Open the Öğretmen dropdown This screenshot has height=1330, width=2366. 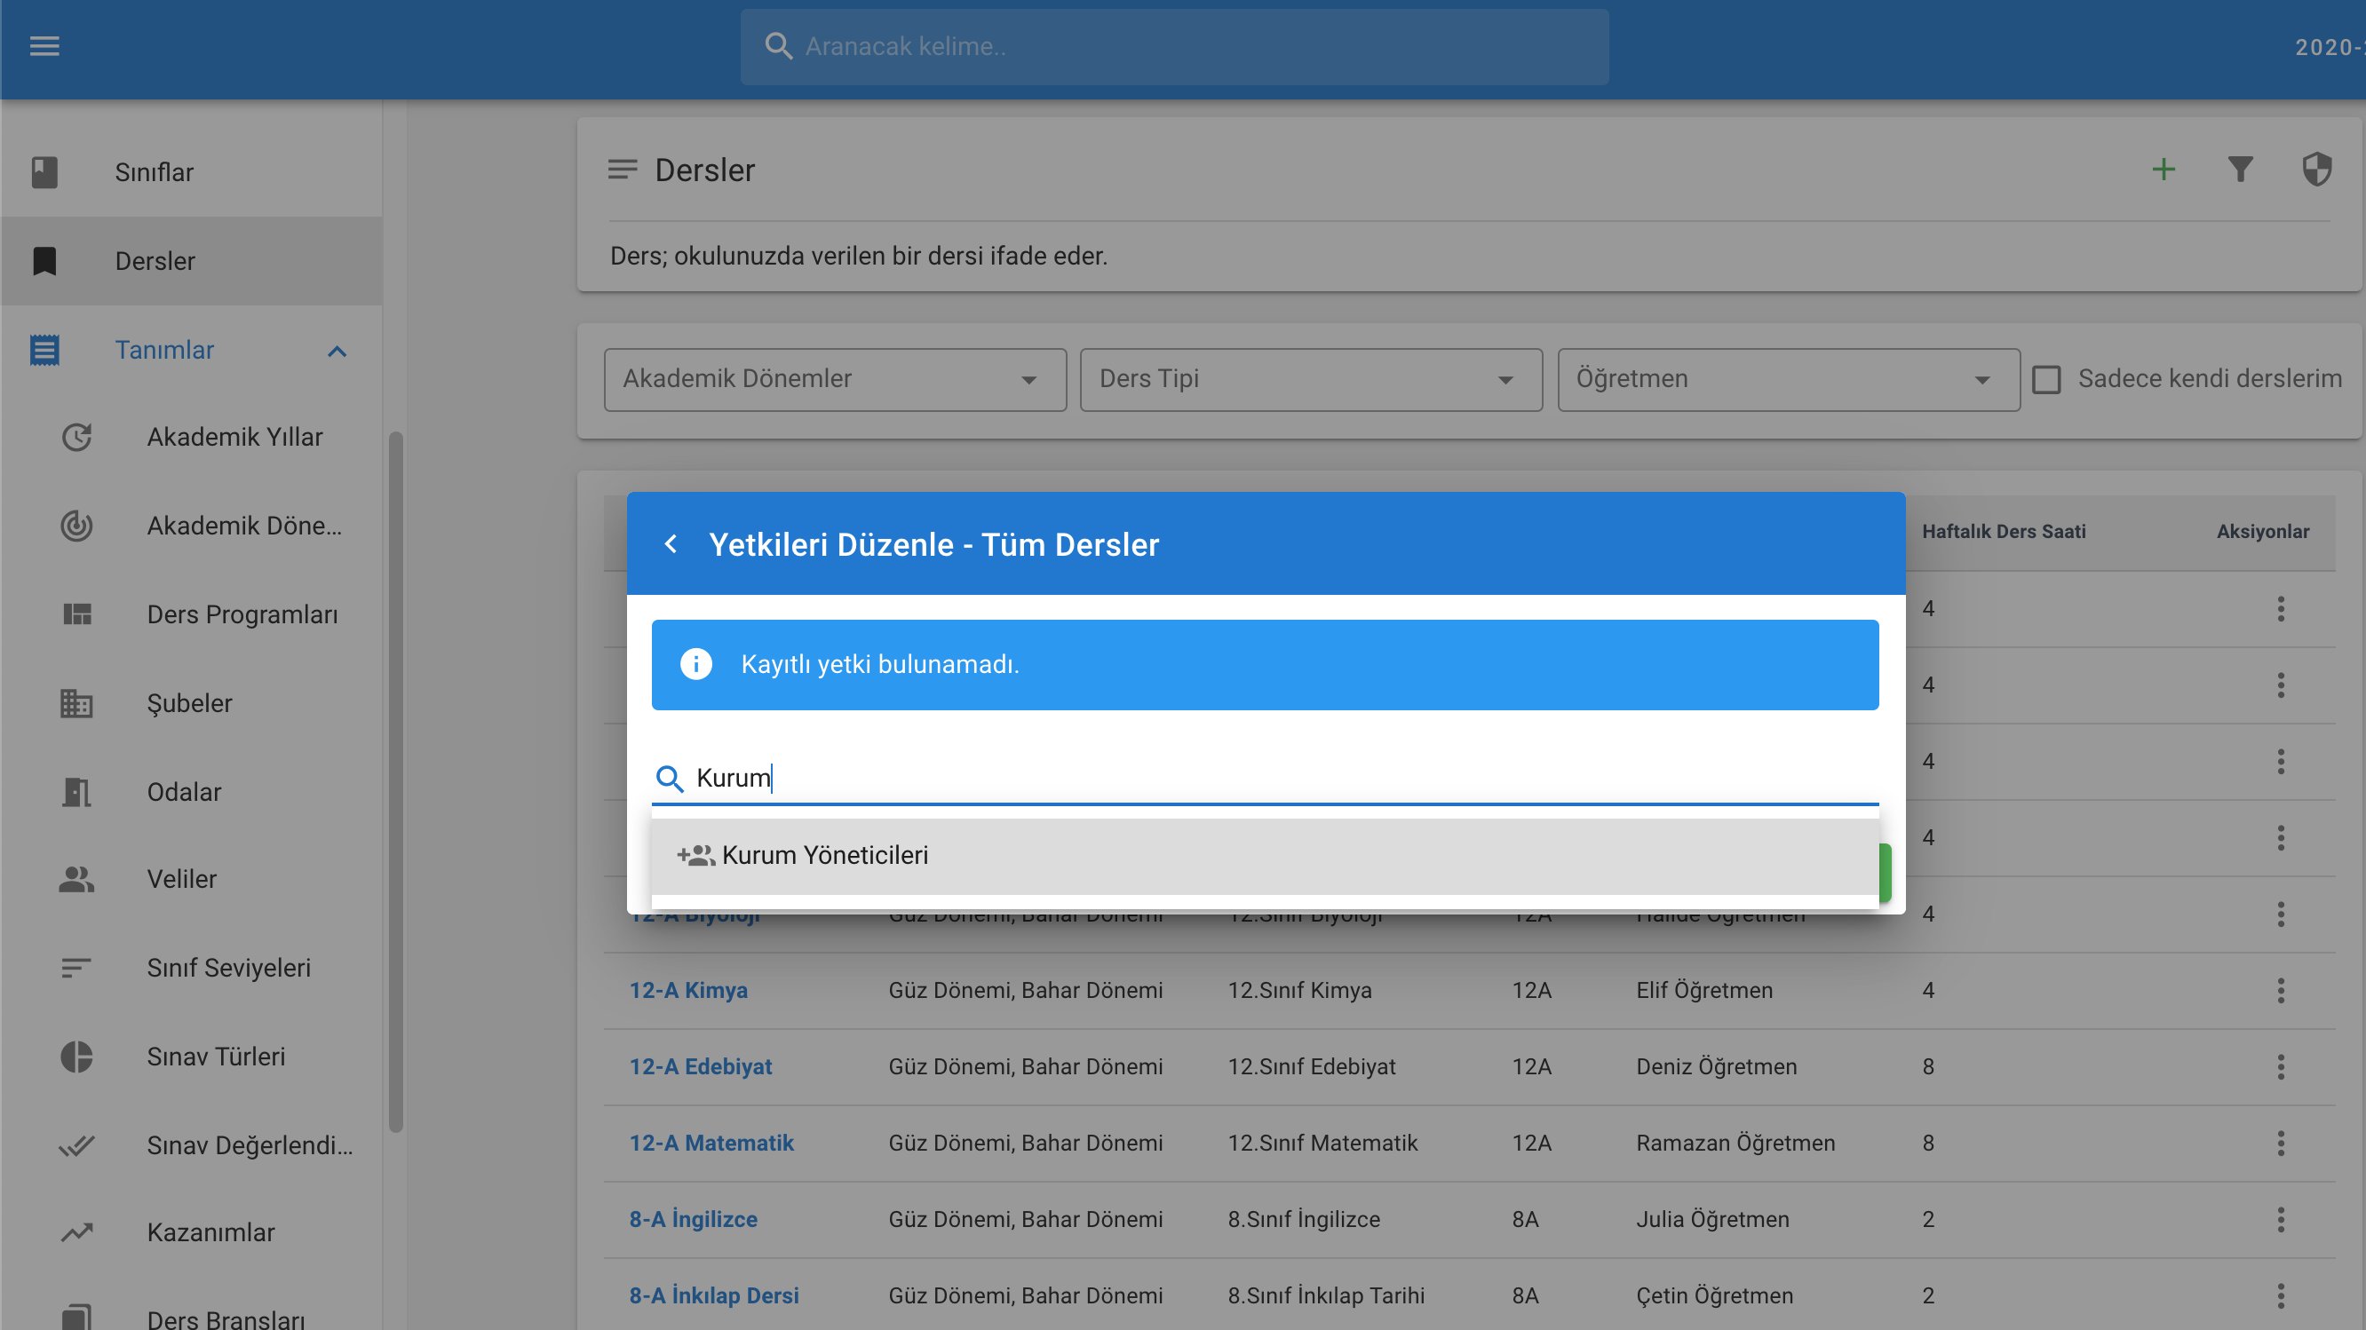[1789, 379]
